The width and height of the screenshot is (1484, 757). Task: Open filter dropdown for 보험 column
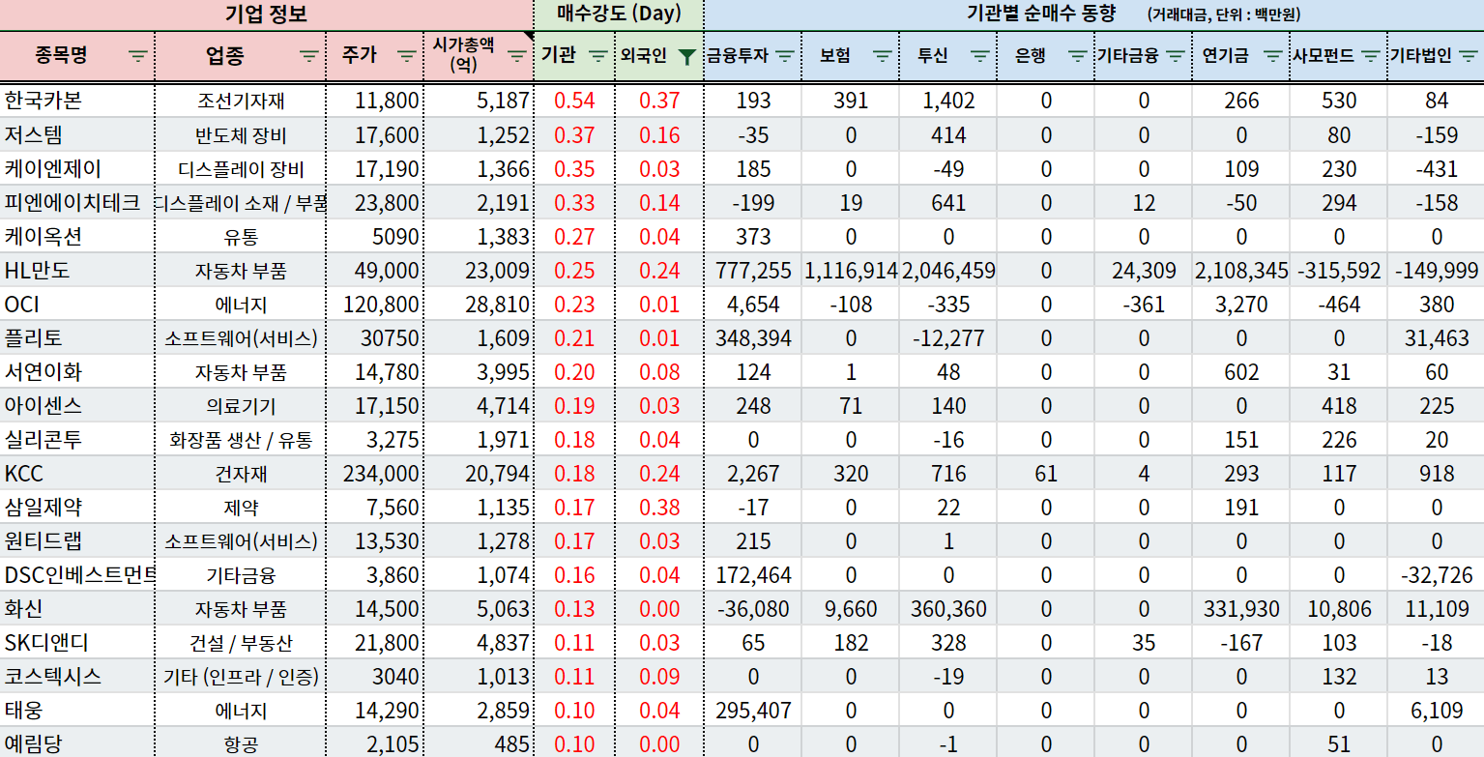(x=883, y=57)
